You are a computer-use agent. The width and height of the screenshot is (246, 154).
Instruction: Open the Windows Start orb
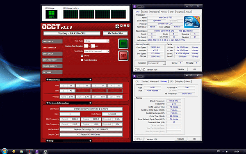coord(4,151)
